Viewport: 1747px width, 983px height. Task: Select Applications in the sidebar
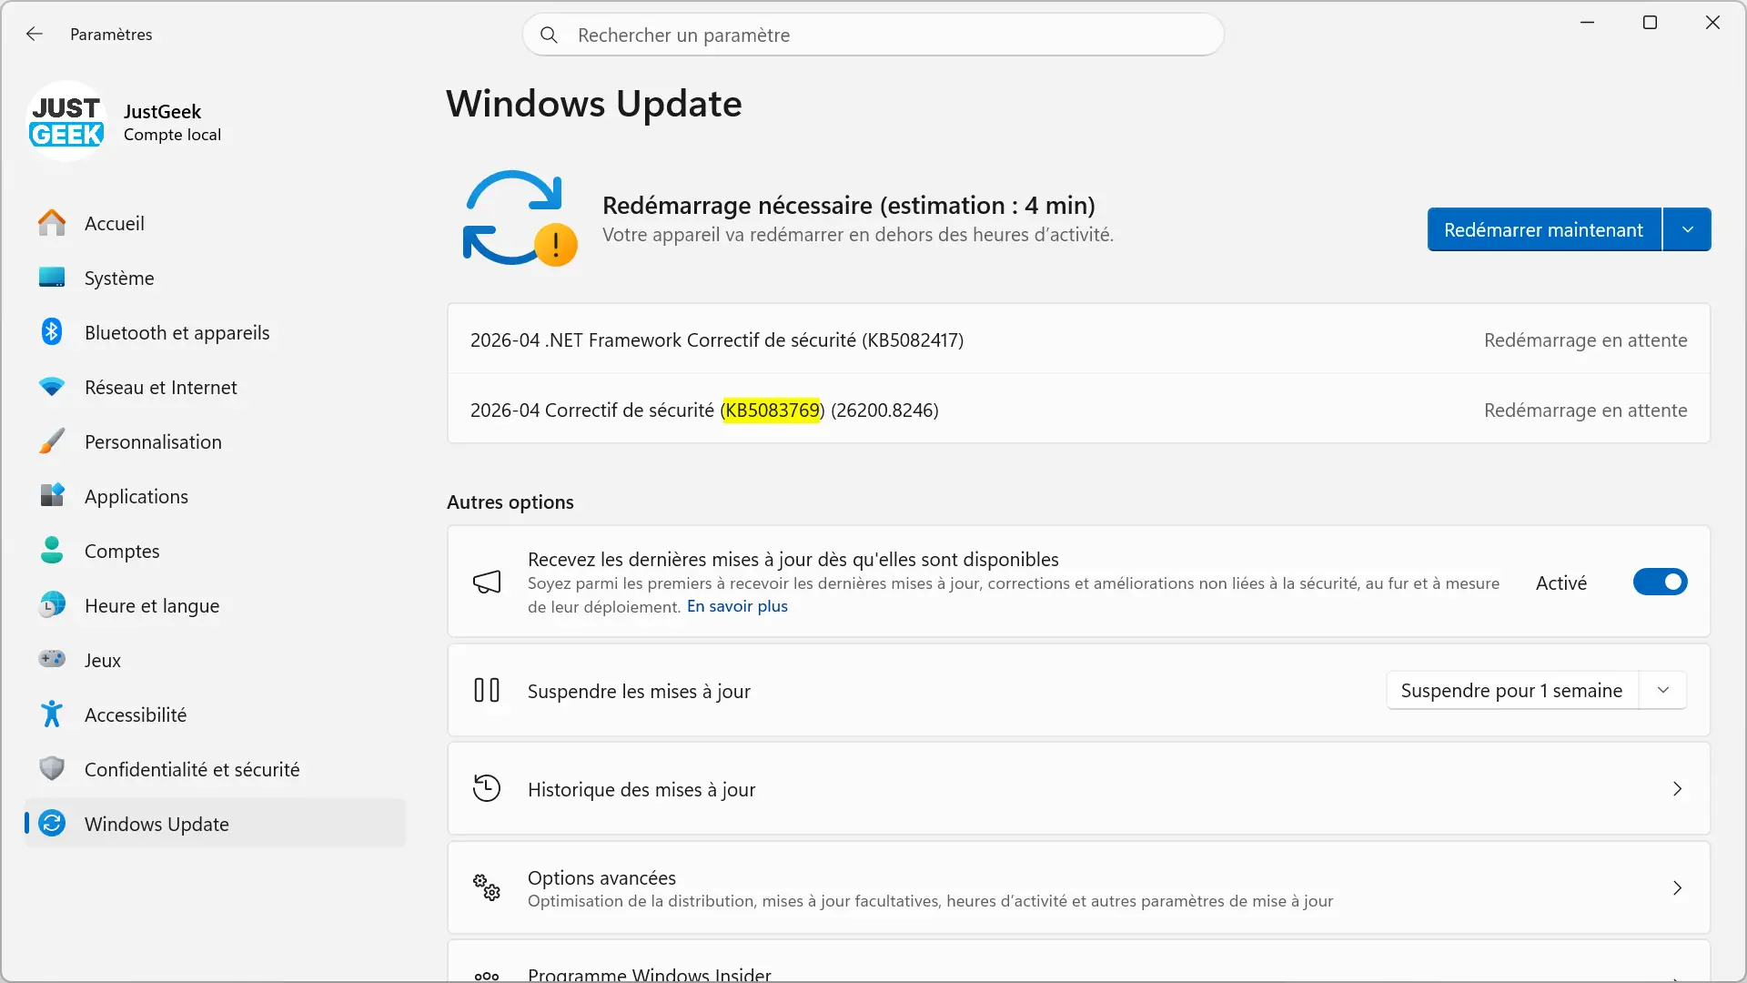click(216, 496)
